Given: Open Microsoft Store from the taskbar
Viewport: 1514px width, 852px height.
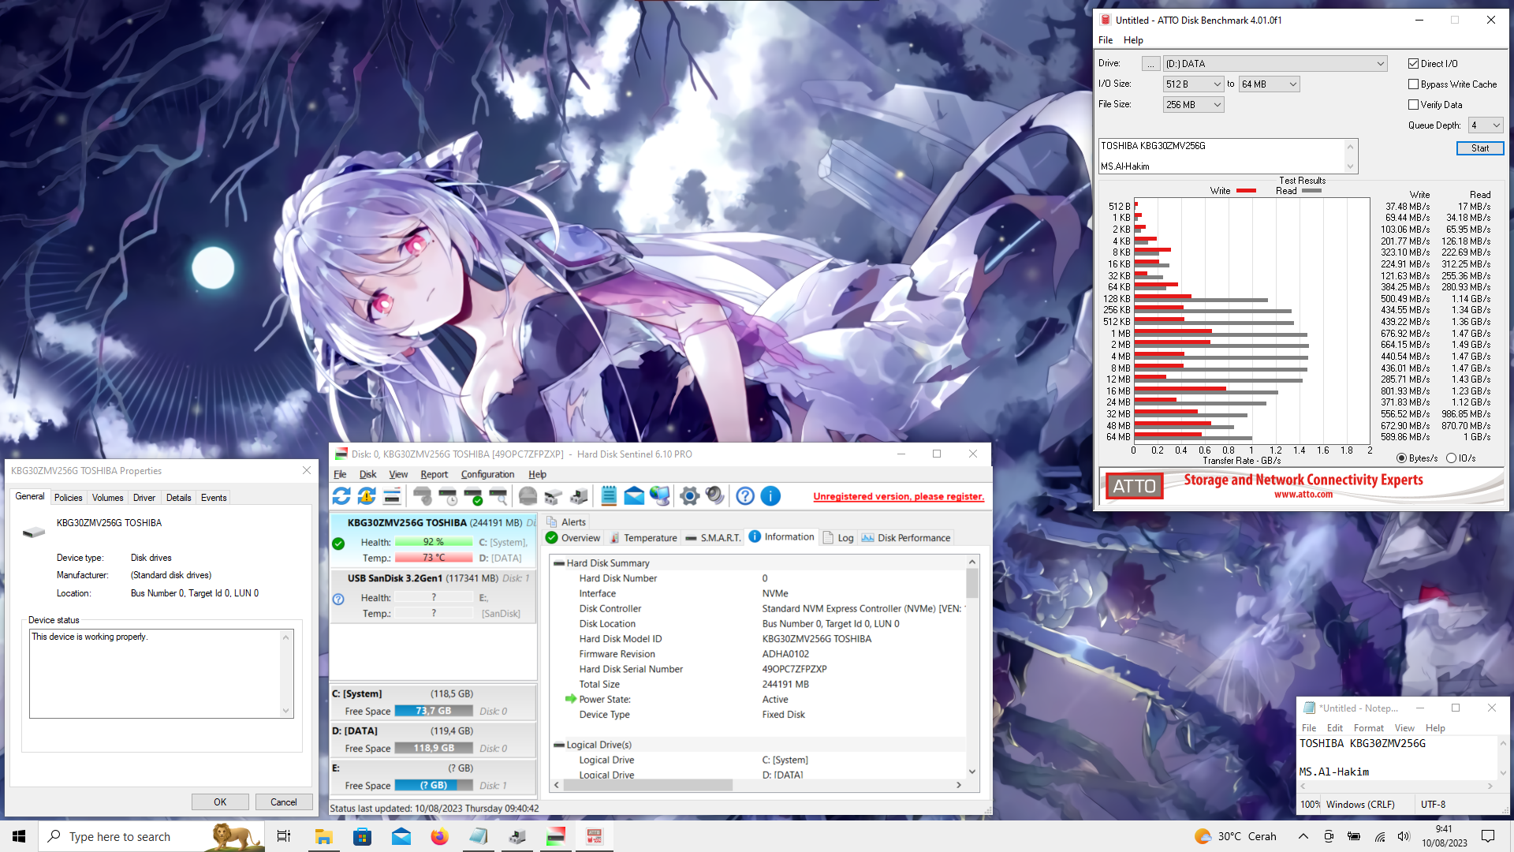Looking at the screenshot, I should (362, 836).
